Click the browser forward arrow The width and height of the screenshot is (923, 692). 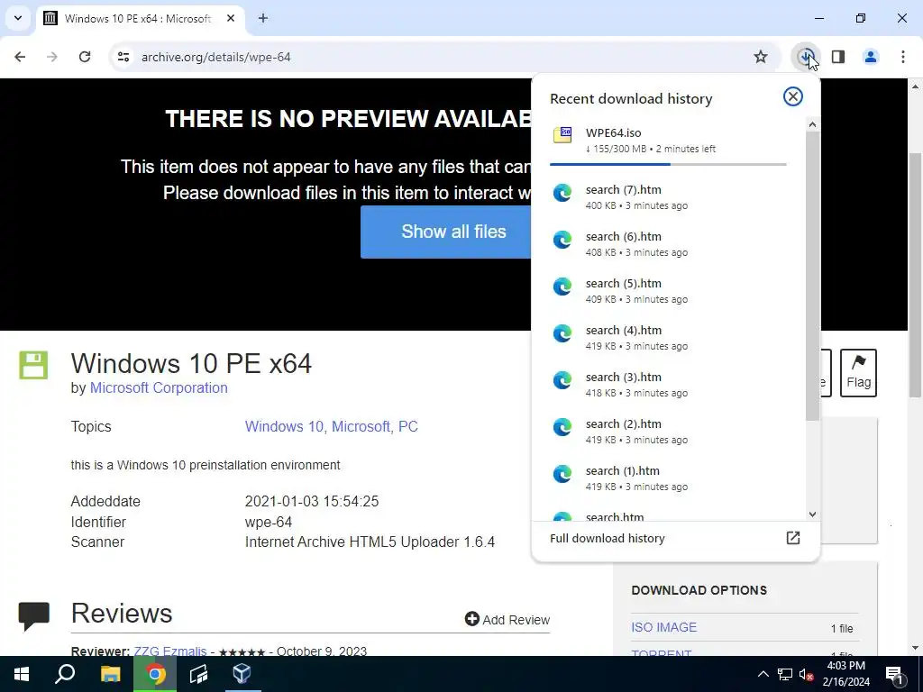(x=52, y=57)
